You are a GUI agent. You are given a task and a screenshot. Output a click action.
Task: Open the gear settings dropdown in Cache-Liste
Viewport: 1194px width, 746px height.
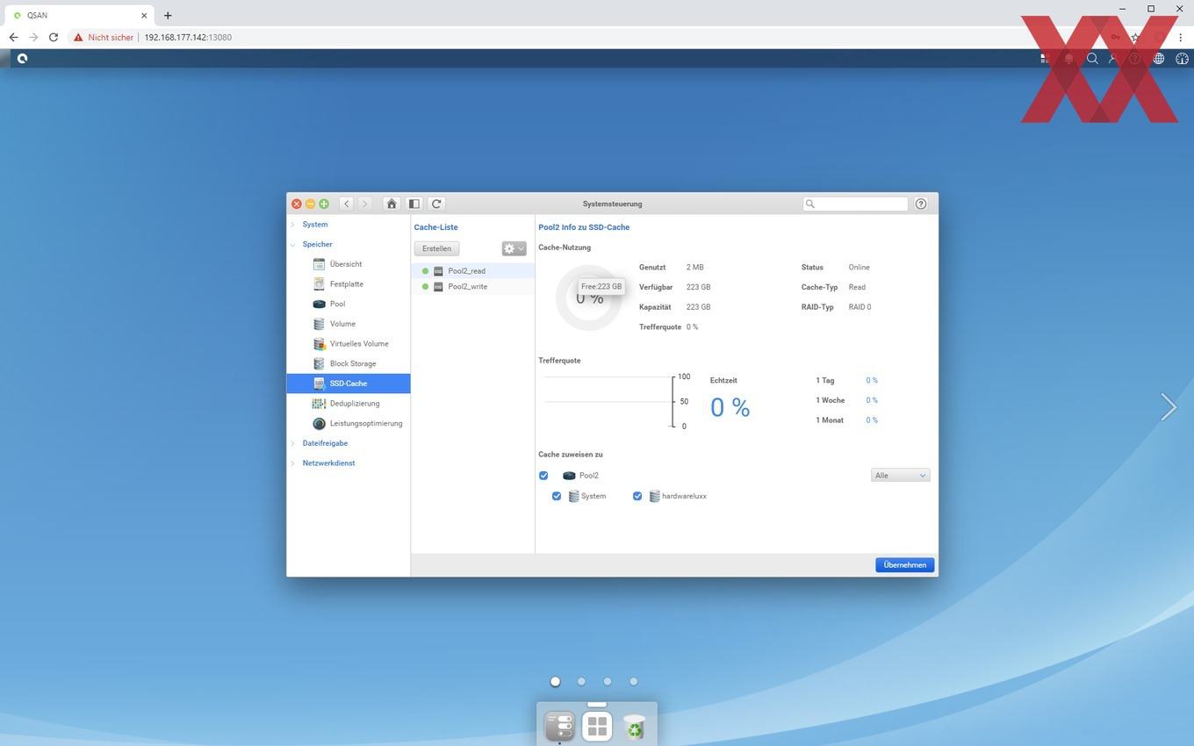(x=514, y=248)
